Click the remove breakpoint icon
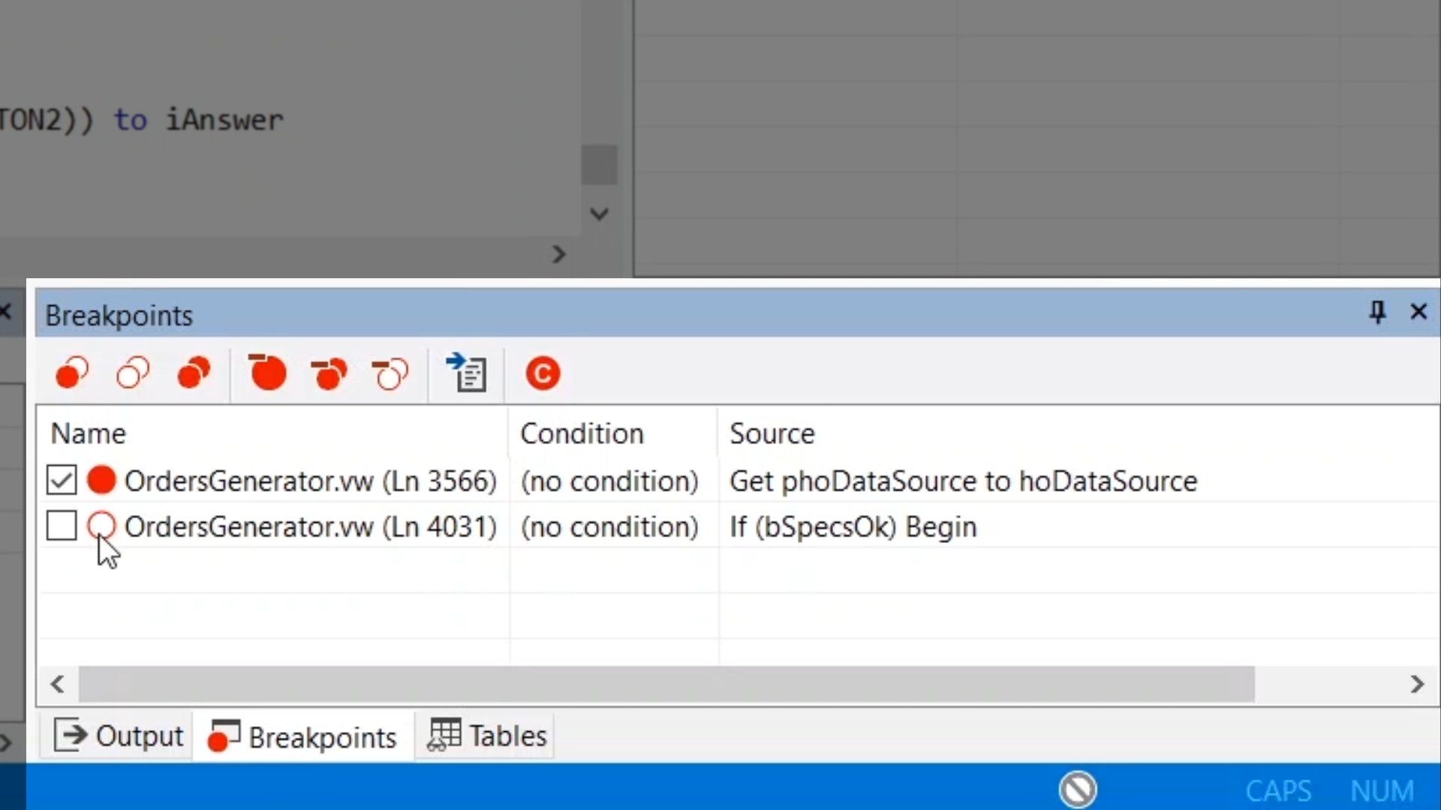Screen dimensions: 1441x810 [267, 373]
